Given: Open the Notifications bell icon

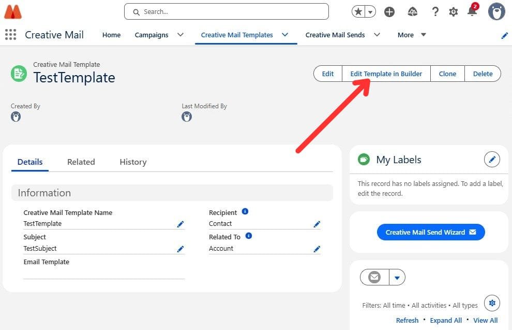Looking at the screenshot, I should click(472, 10).
